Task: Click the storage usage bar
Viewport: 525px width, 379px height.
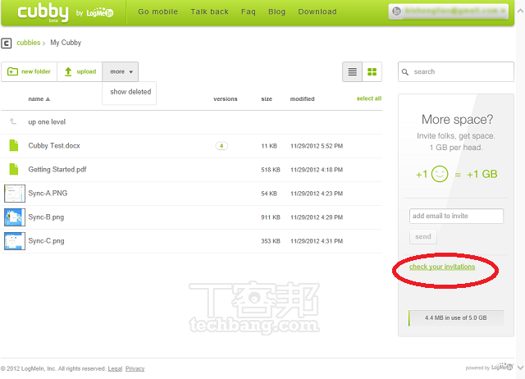Action: (x=456, y=318)
